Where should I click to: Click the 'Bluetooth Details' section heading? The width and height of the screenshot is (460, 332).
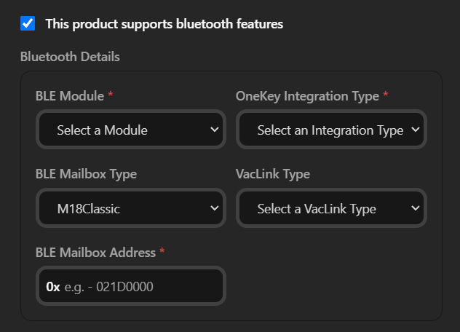[70, 57]
